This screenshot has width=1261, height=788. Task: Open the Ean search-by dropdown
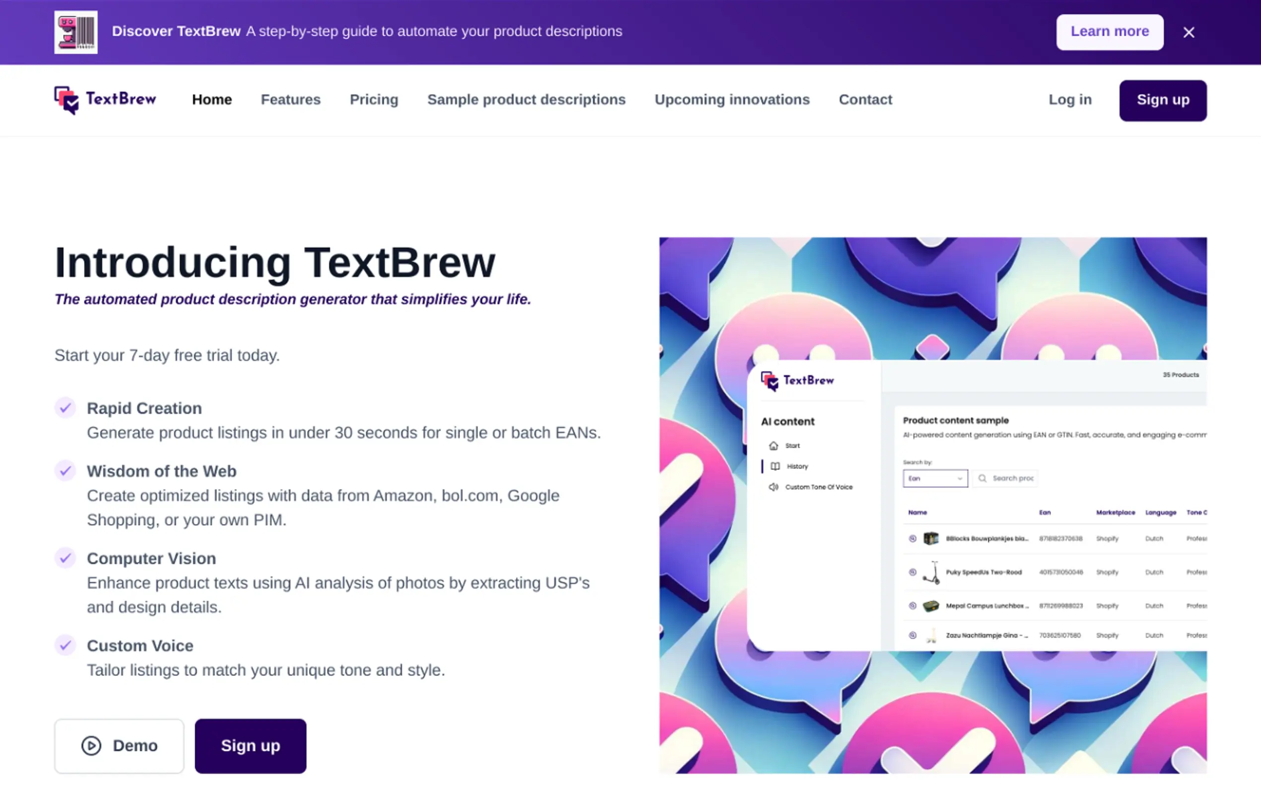pyautogui.click(x=935, y=478)
